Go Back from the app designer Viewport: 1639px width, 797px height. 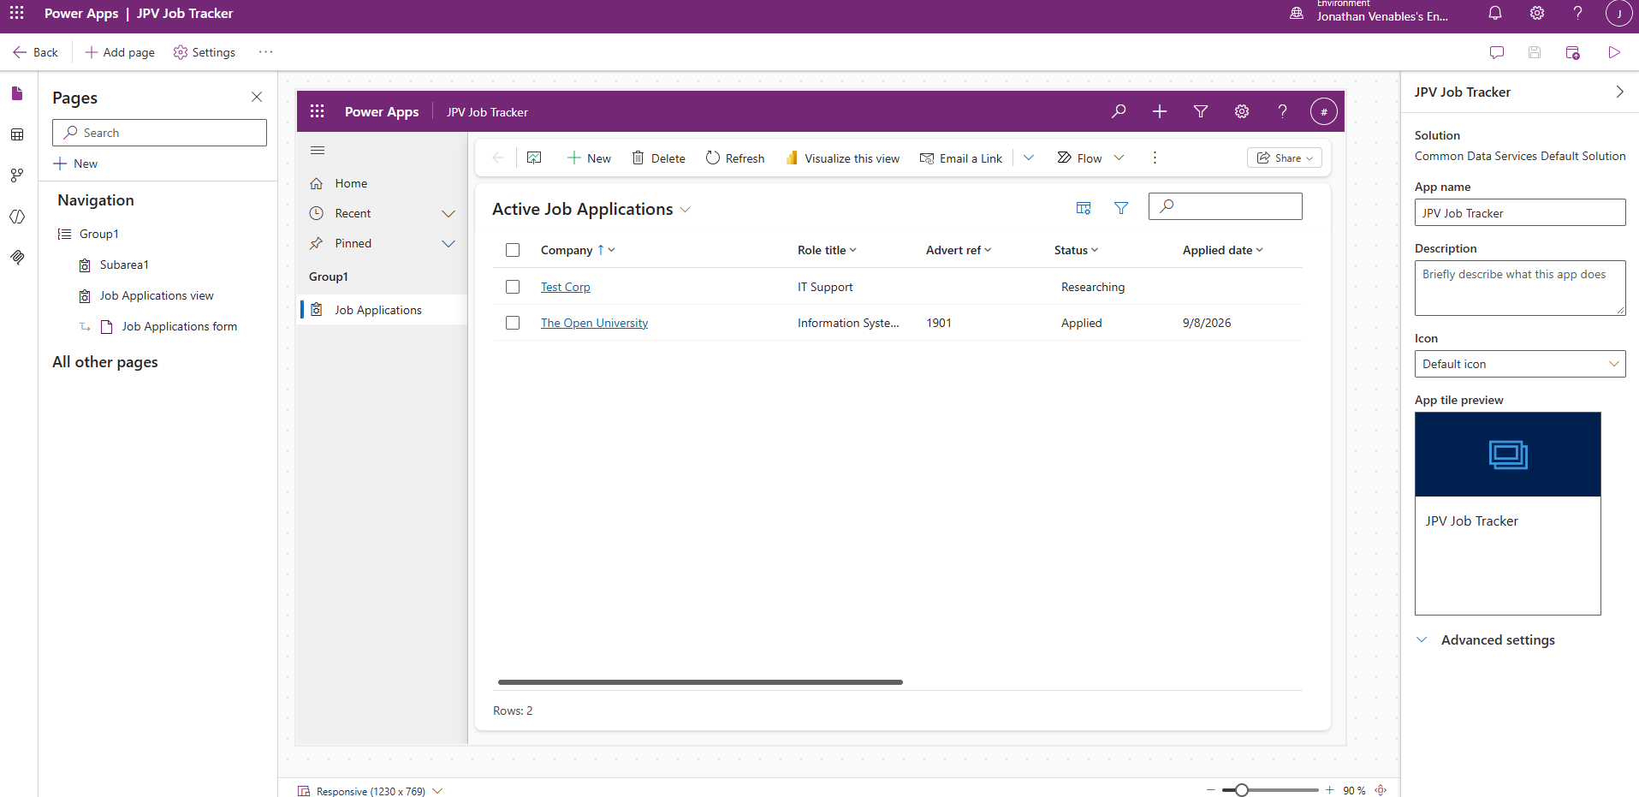click(35, 52)
